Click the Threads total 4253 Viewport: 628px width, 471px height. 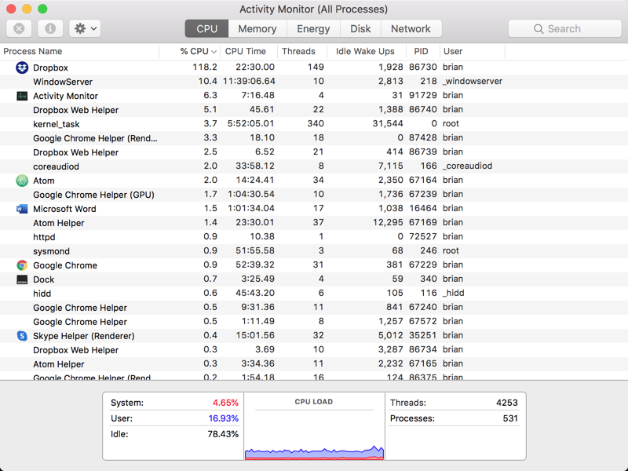pyautogui.click(x=507, y=403)
